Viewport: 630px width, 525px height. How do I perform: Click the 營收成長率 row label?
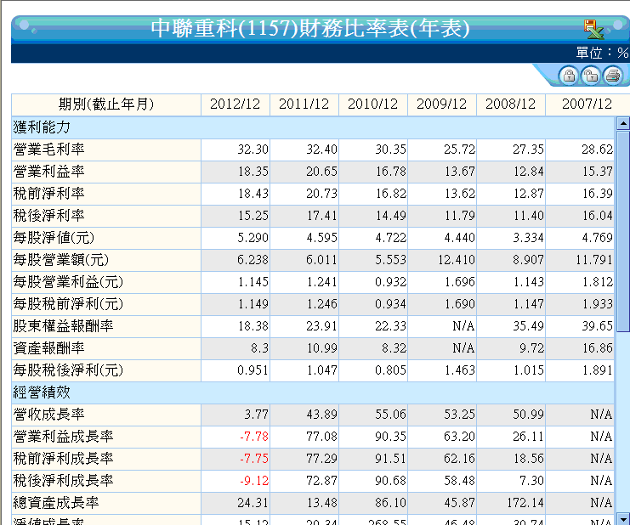[x=49, y=415]
